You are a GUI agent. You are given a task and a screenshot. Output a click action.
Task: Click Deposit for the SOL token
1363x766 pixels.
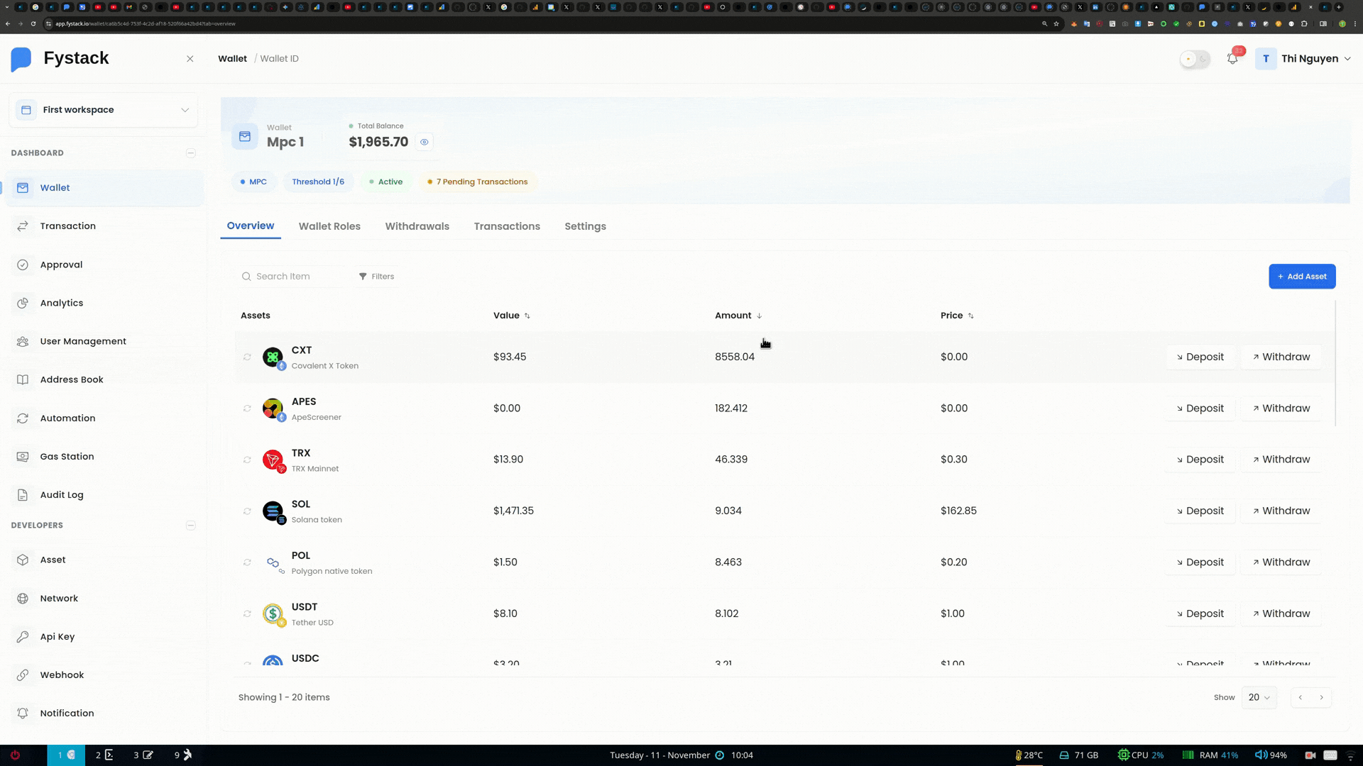[x=1200, y=511]
